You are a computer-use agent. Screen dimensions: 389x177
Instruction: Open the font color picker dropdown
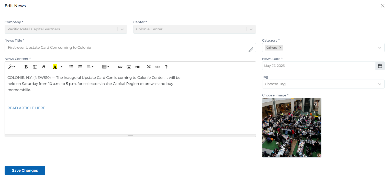(61, 67)
